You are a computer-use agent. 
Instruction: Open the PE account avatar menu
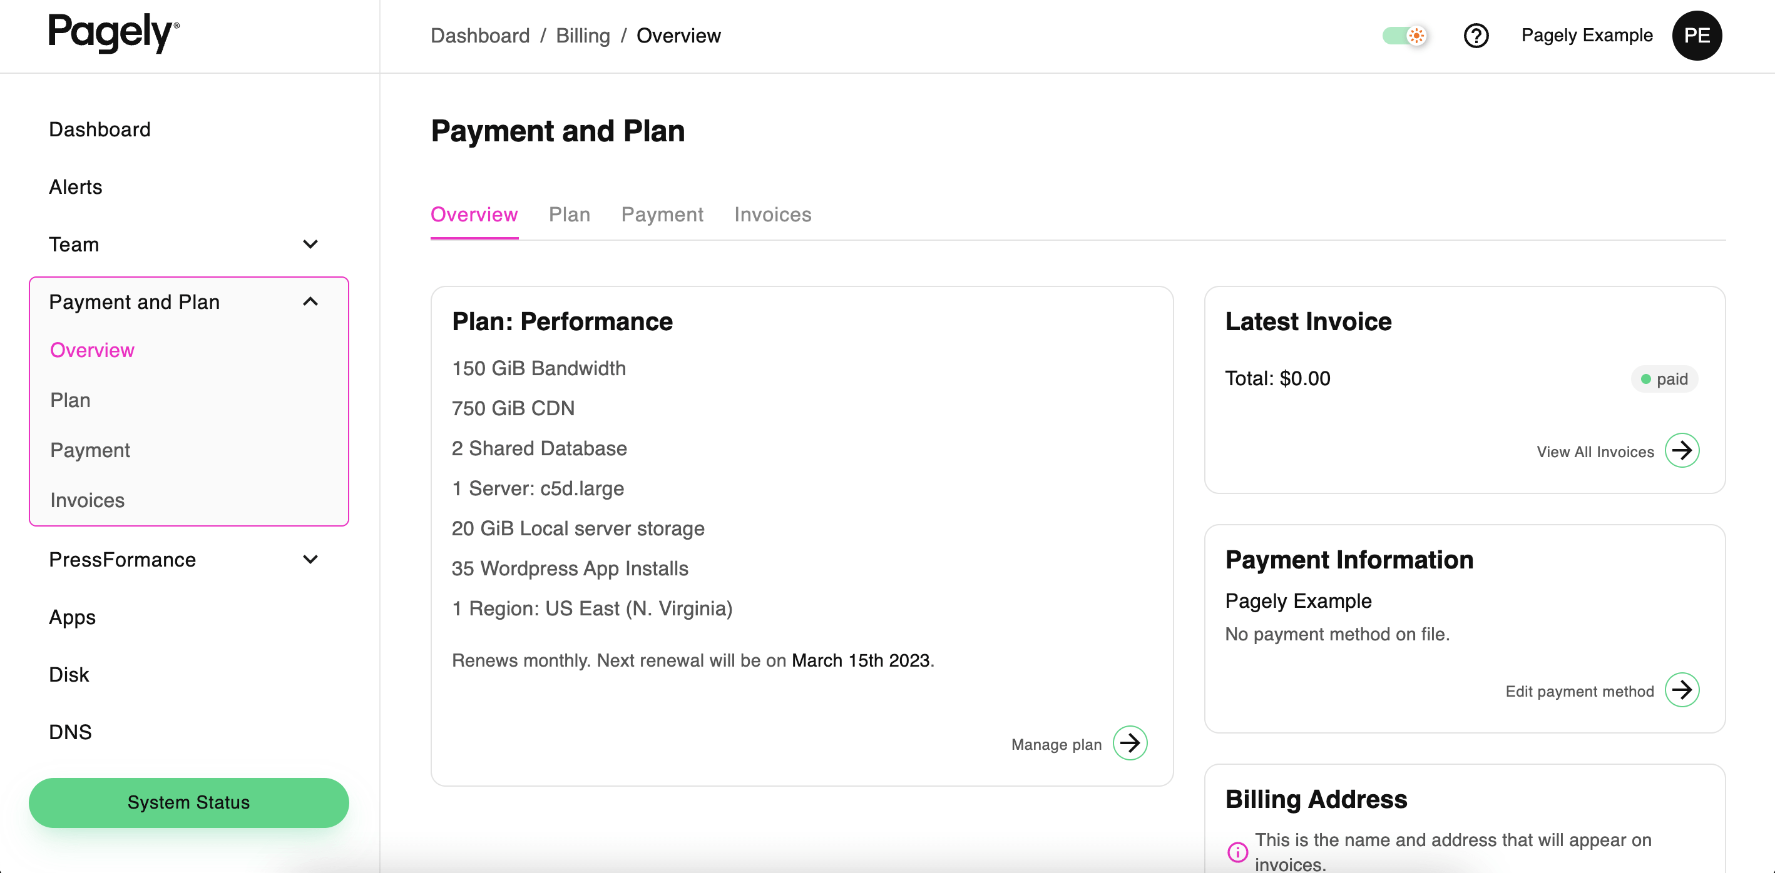[1697, 36]
